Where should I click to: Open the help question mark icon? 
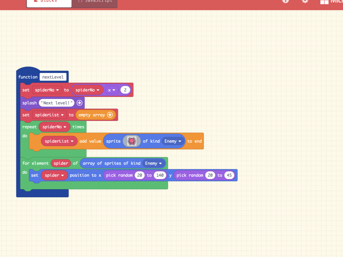click(x=285, y=1)
